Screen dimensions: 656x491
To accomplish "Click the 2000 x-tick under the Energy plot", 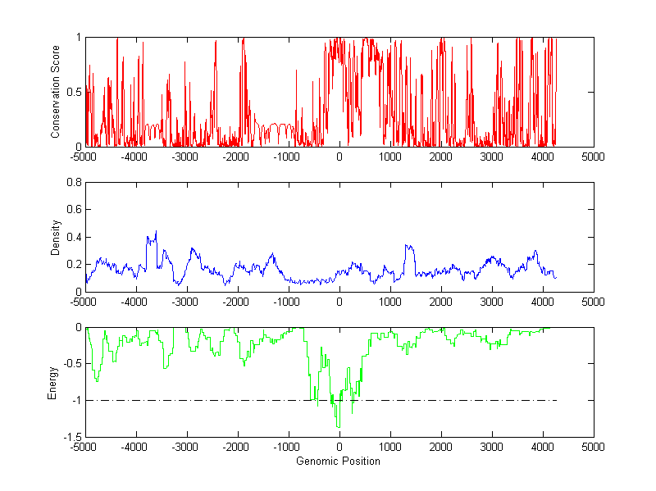I will click(441, 448).
